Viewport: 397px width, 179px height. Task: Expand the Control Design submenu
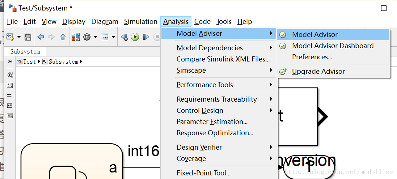[x=219, y=111]
